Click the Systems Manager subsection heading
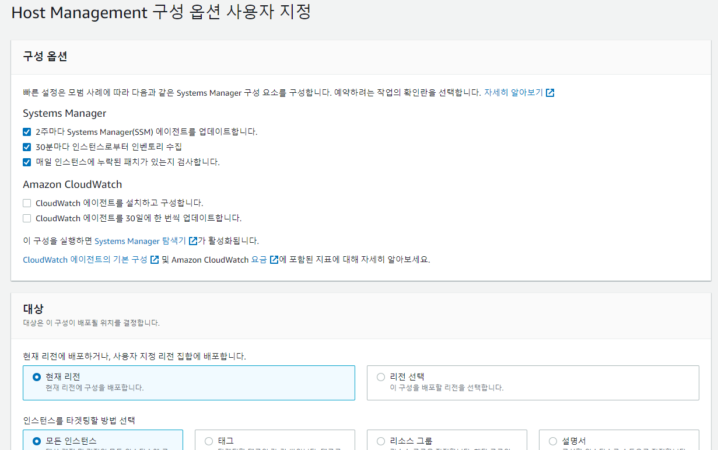This screenshot has width=718, height=450. point(65,113)
